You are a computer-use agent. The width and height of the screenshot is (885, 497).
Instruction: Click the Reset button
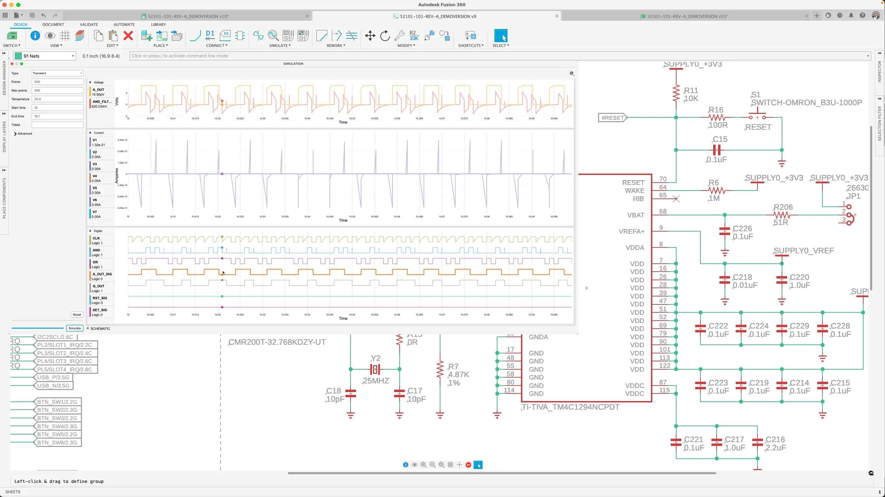click(77, 314)
